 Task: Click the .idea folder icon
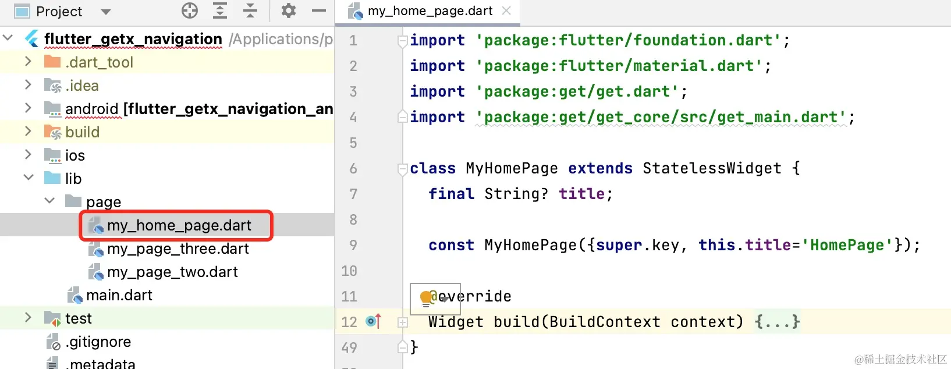(52, 86)
